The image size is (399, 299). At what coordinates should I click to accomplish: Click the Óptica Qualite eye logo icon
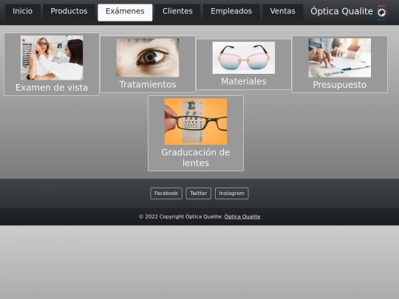click(x=382, y=13)
